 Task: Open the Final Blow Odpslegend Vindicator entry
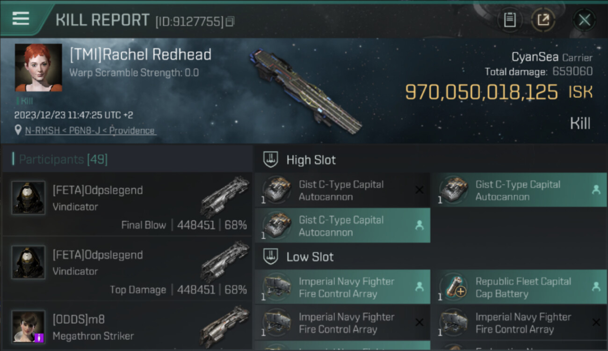click(126, 204)
